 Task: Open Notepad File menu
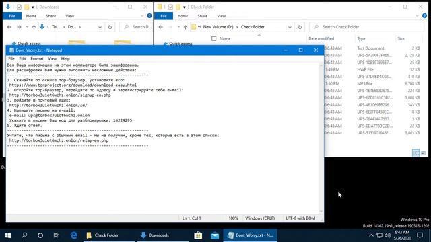tap(11, 58)
